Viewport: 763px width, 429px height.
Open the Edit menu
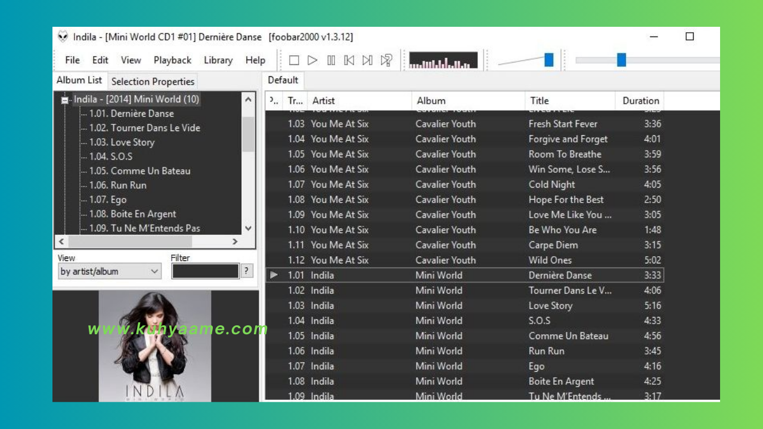[100, 60]
